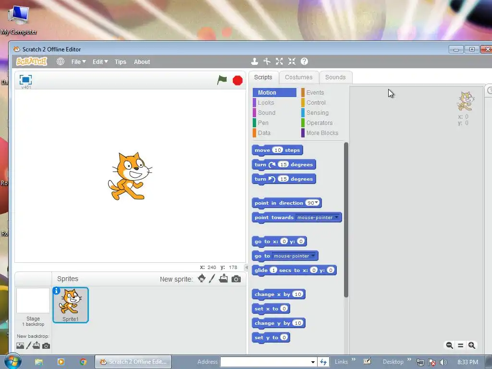Choose new sprite from library
This screenshot has width=492, height=369.
pyautogui.click(x=202, y=278)
